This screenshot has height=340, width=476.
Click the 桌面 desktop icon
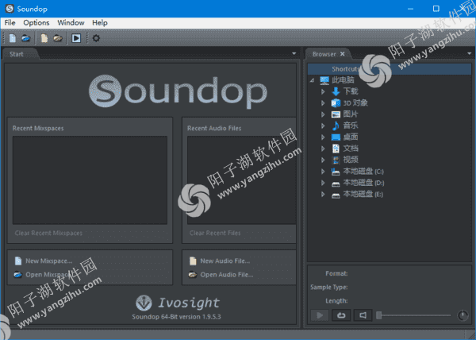coord(336,137)
